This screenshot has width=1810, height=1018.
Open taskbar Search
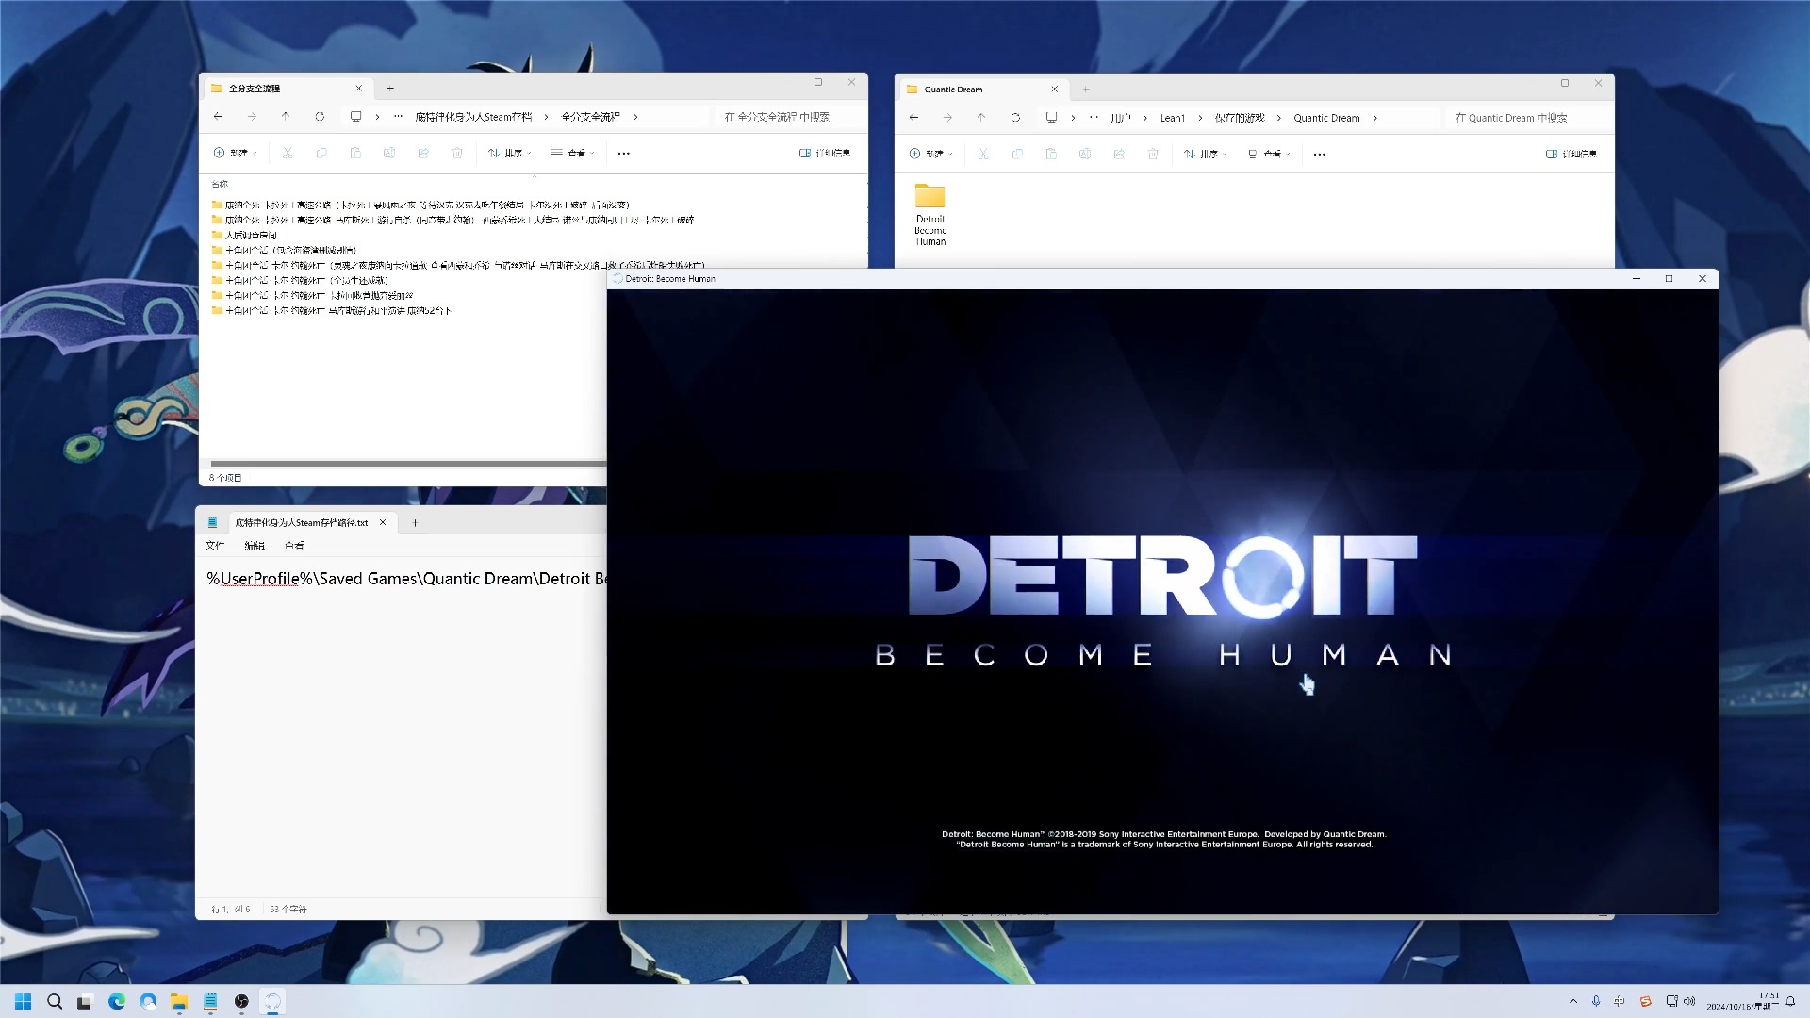pos(55,1001)
